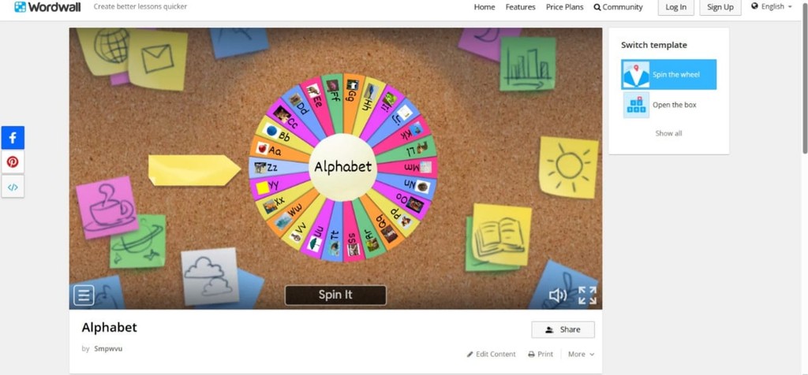Open Price Plans page
808x375 pixels.
(565, 7)
